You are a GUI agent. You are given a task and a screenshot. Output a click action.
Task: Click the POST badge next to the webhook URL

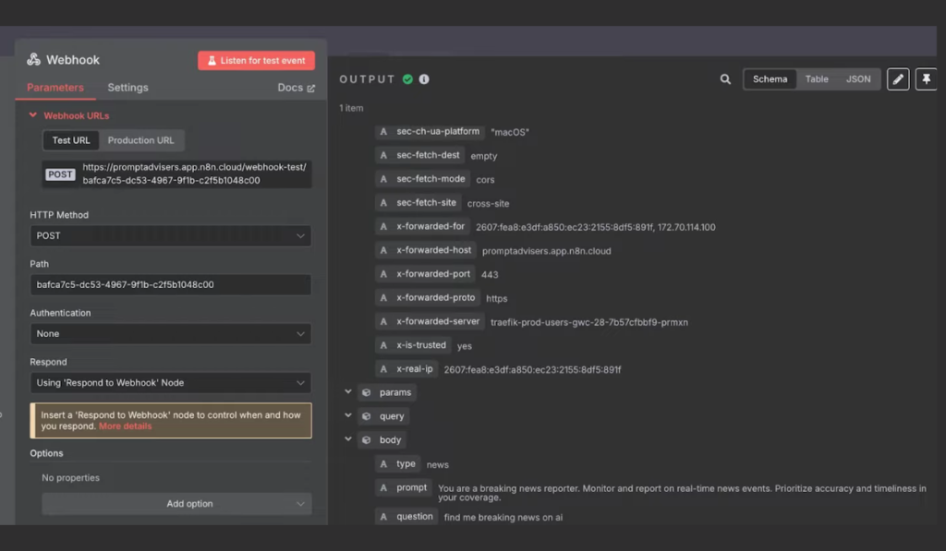point(60,174)
